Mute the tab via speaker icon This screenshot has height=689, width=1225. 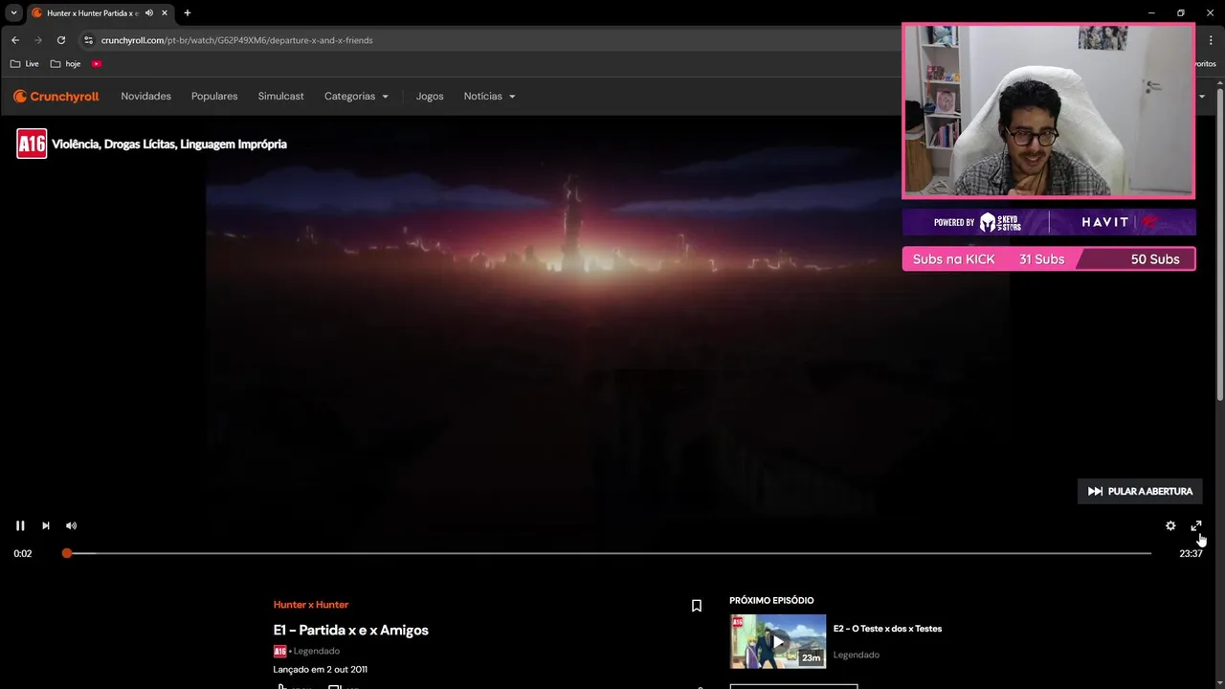click(x=149, y=13)
